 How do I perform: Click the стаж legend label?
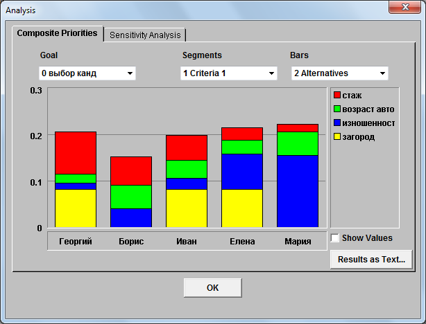click(352, 96)
